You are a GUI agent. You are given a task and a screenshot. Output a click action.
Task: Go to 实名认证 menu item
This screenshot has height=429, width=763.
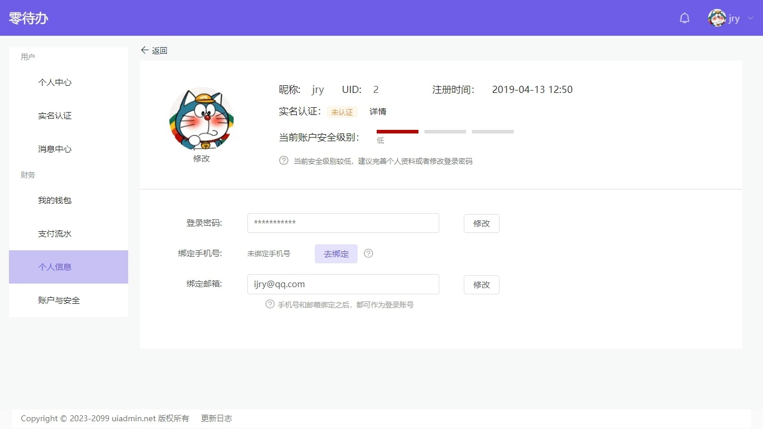55,116
